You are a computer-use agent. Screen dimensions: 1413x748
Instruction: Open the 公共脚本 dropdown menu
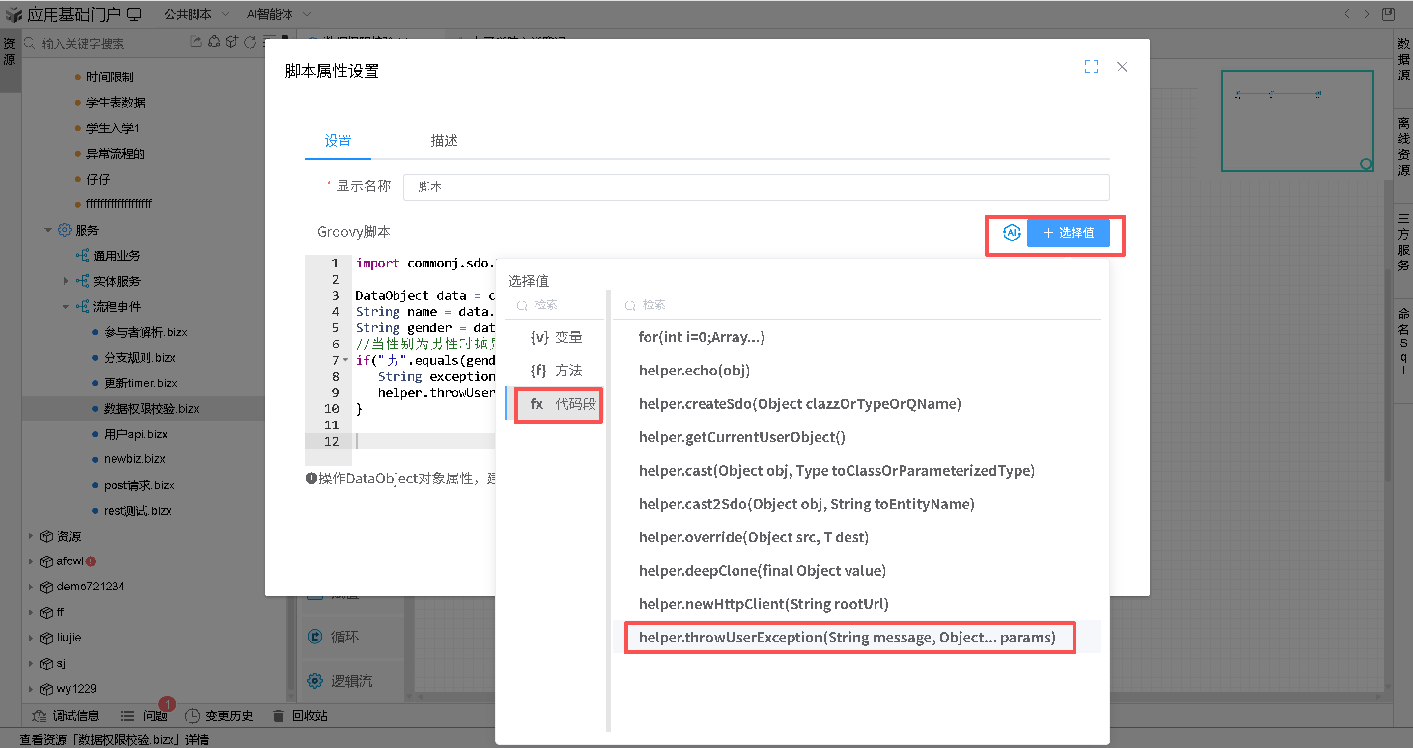pos(197,14)
